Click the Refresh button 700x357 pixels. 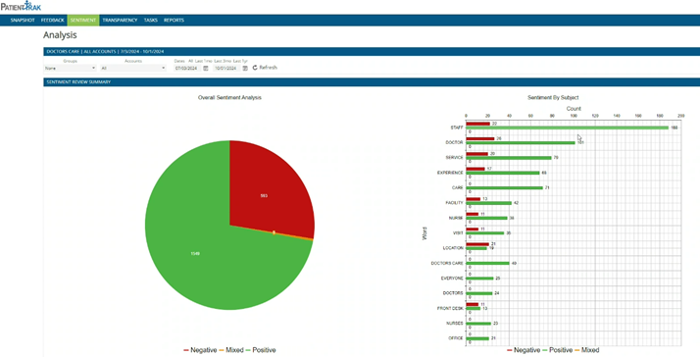tap(265, 68)
